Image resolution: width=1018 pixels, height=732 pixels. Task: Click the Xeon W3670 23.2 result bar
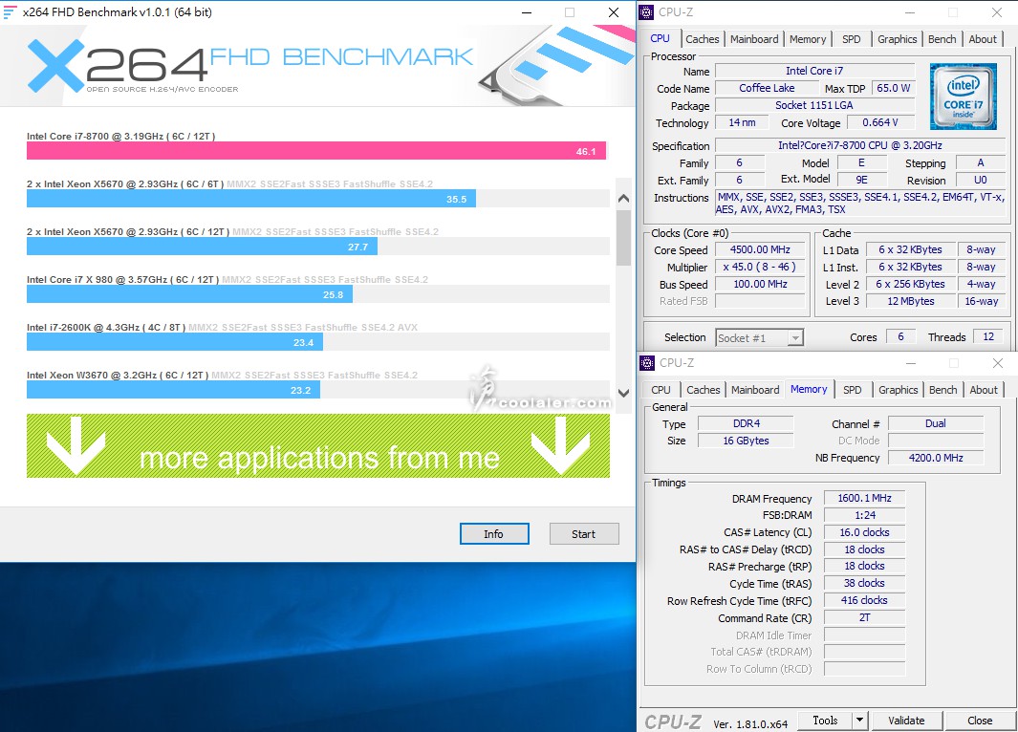(x=173, y=390)
